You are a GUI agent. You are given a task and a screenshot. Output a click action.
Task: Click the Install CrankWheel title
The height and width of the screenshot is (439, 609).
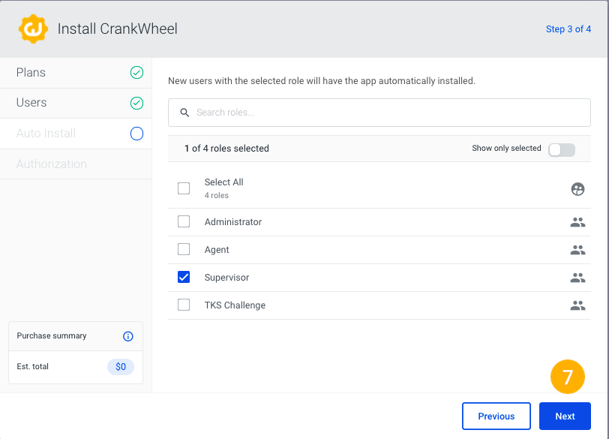pyautogui.click(x=117, y=29)
